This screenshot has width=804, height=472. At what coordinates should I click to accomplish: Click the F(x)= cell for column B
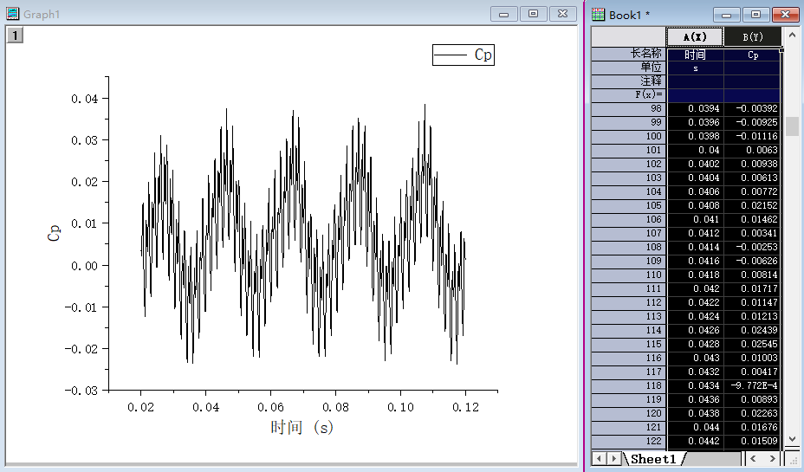tap(752, 94)
